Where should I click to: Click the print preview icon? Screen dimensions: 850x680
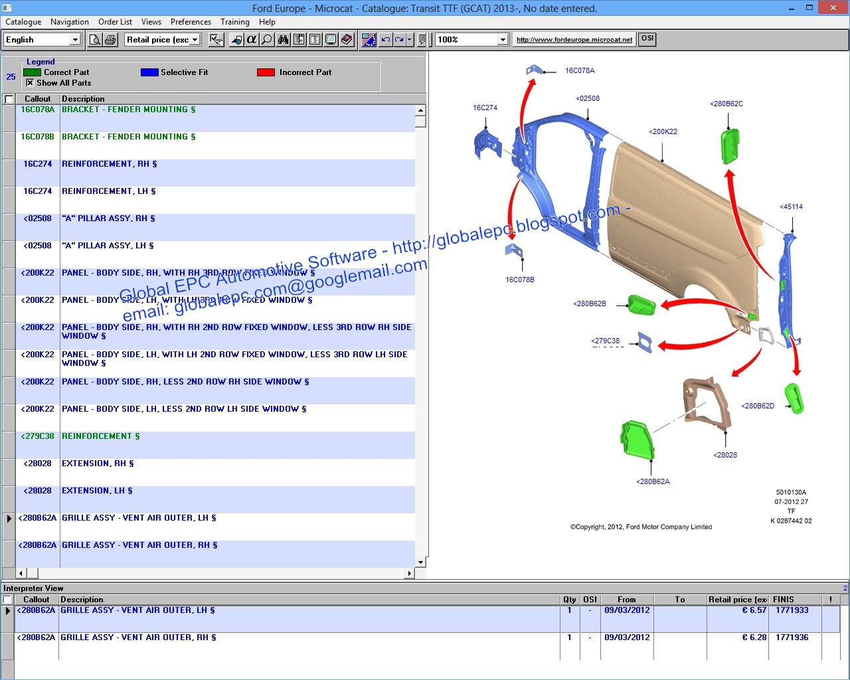tap(95, 40)
